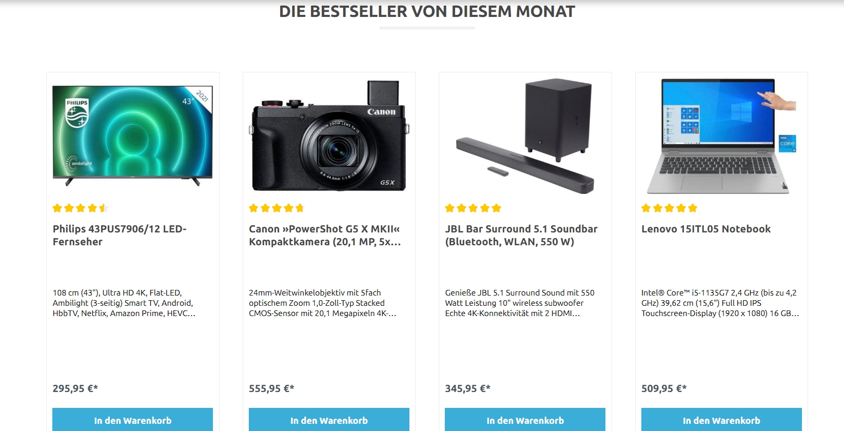Add Philips TV to the Warenkorb
The width and height of the screenshot is (844, 431).
(x=132, y=420)
